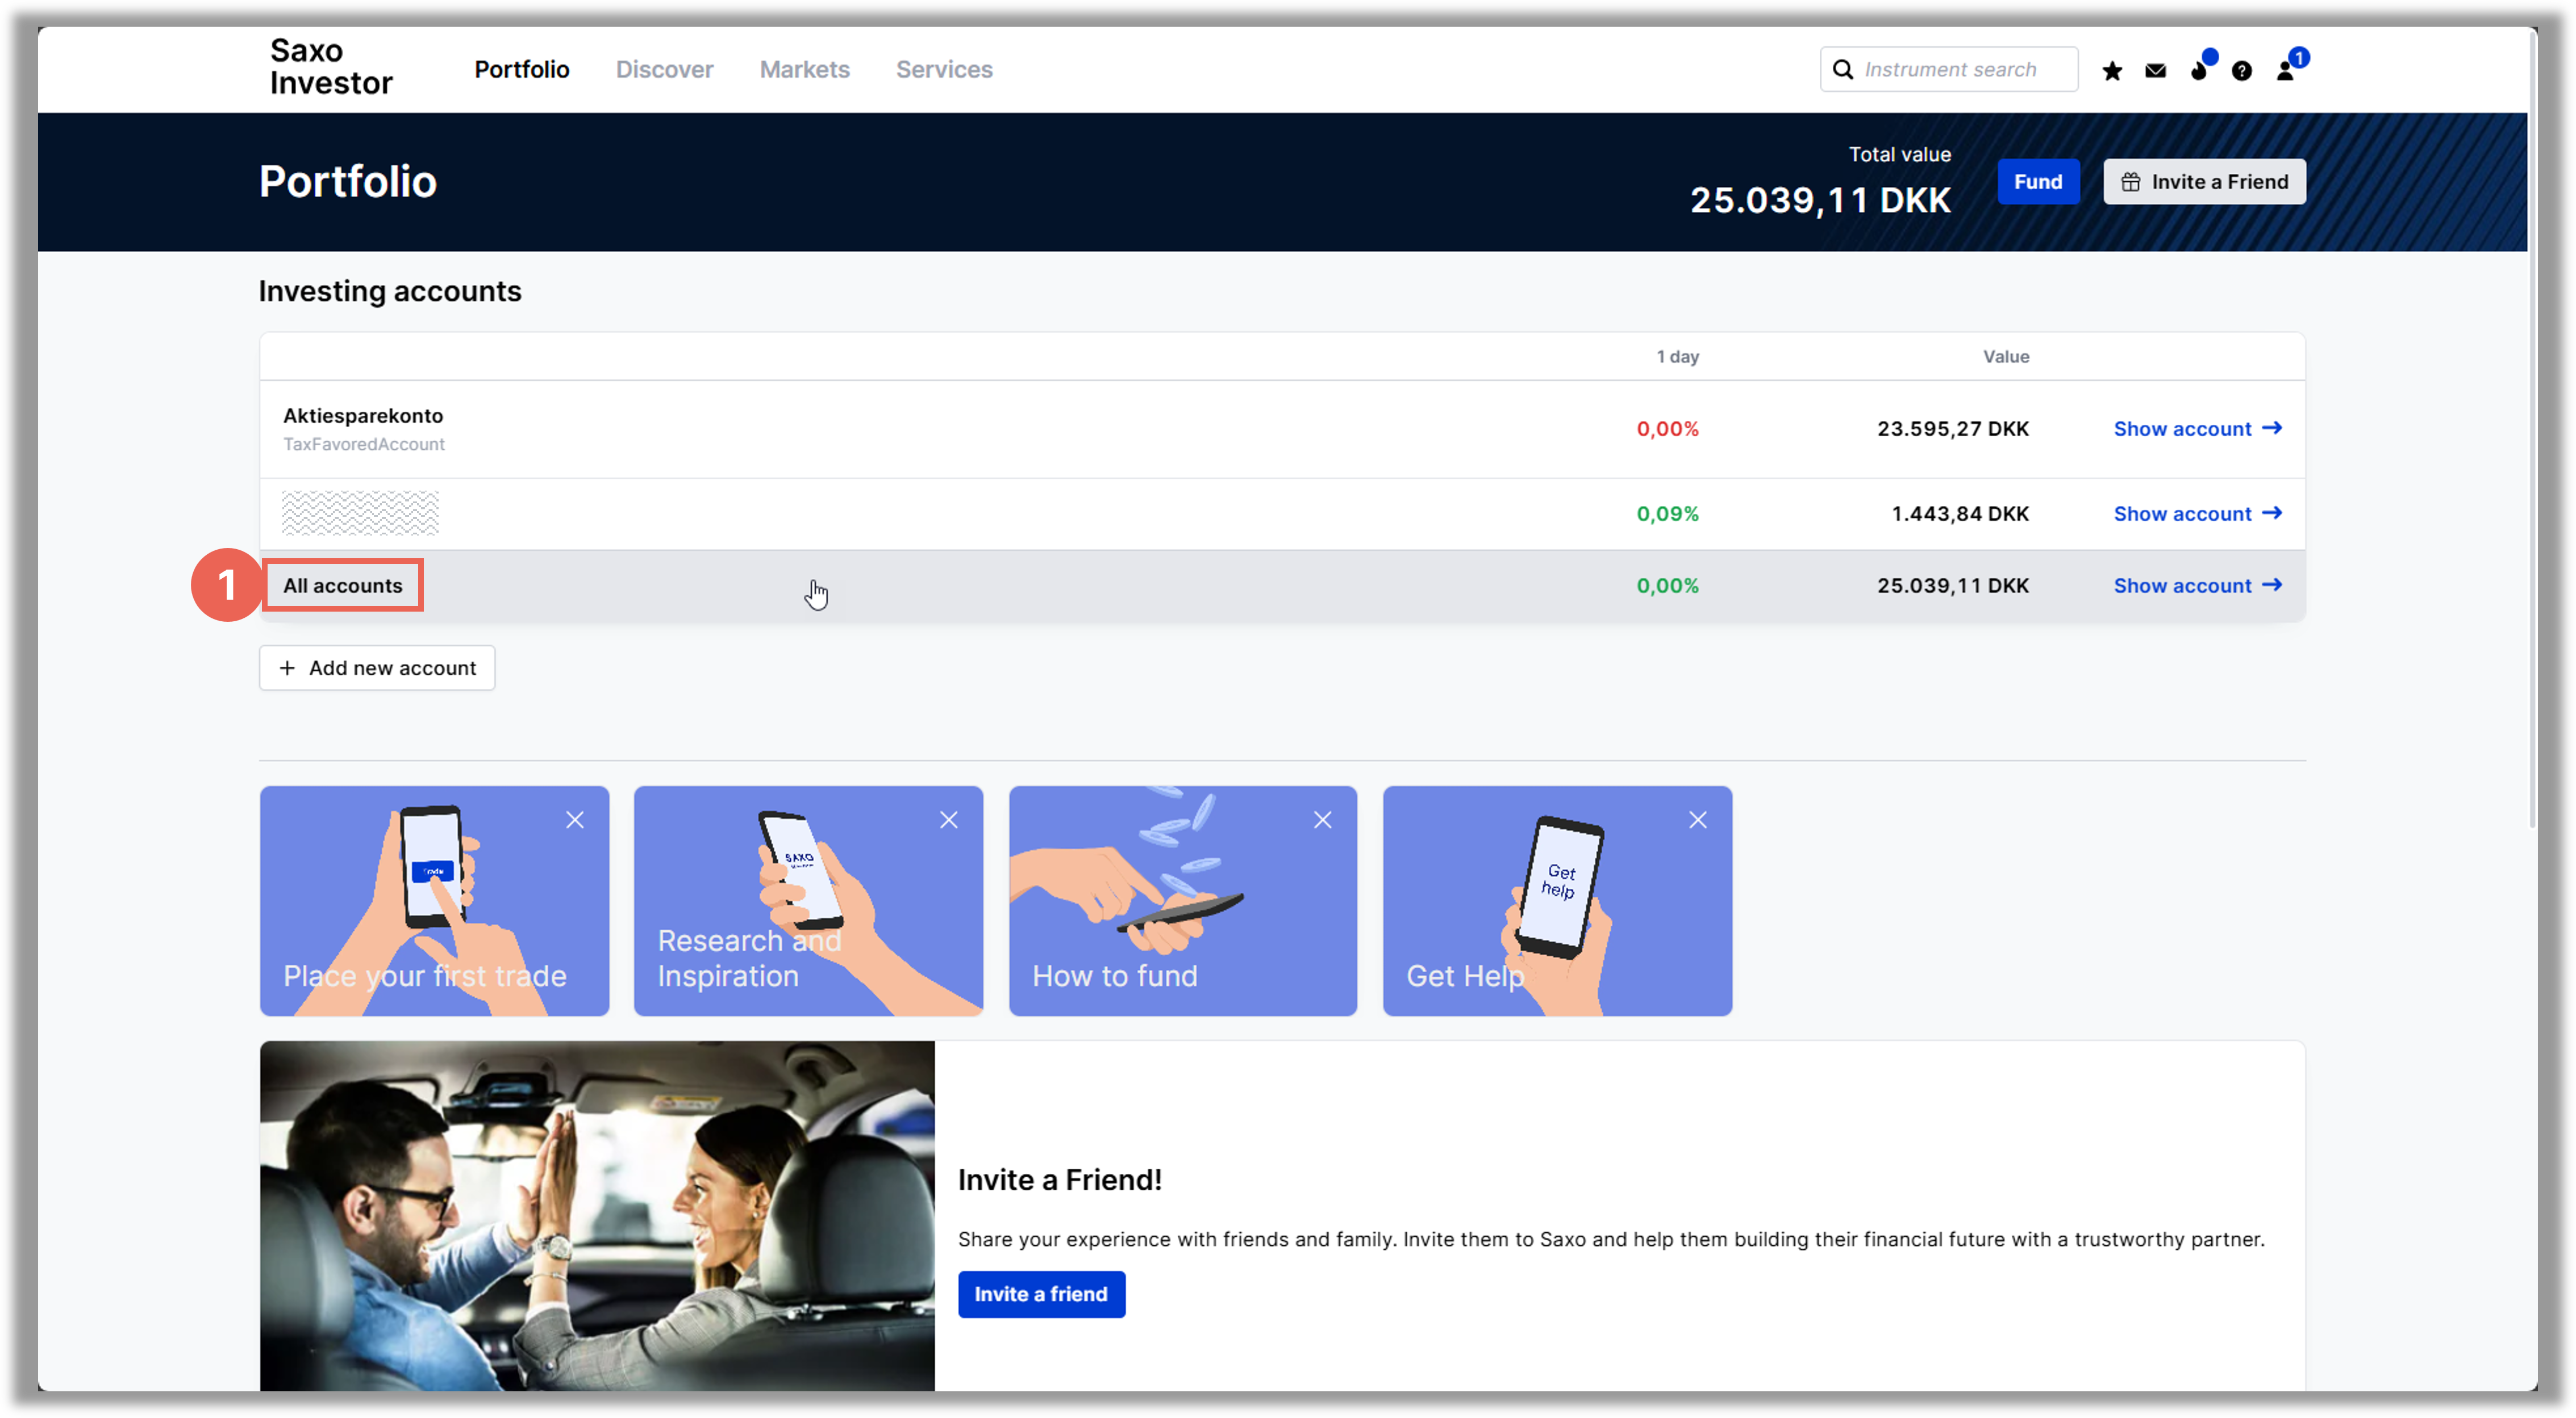Click Add new account button

coord(377,667)
